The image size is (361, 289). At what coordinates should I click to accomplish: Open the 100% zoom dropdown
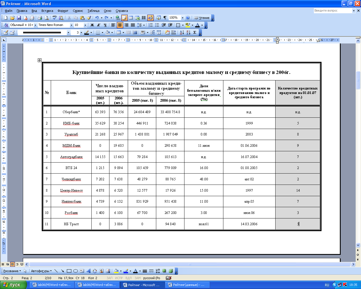click(x=182, y=18)
